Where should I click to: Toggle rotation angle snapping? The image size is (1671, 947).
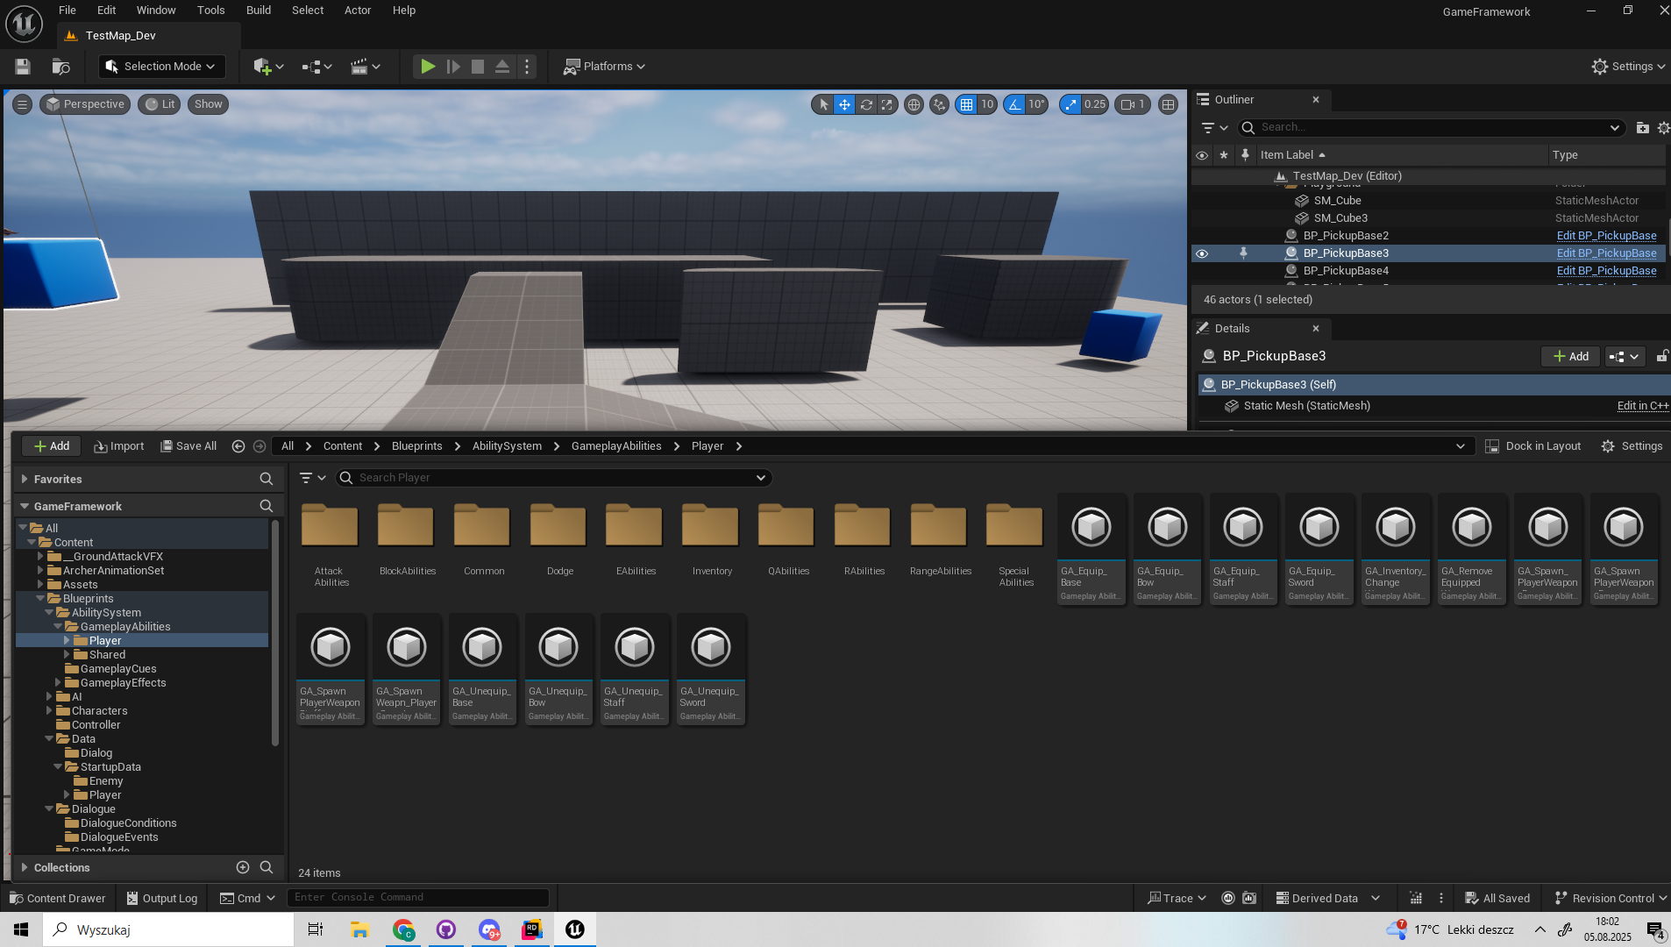[x=1014, y=104]
